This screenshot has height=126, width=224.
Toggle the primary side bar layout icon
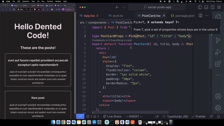(200, 7)
